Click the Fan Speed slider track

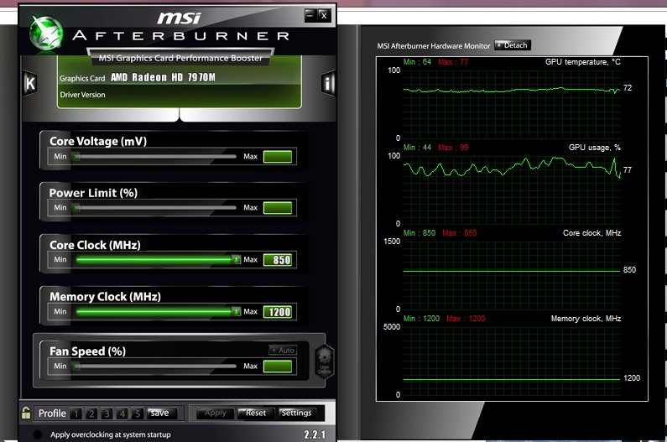point(155,366)
